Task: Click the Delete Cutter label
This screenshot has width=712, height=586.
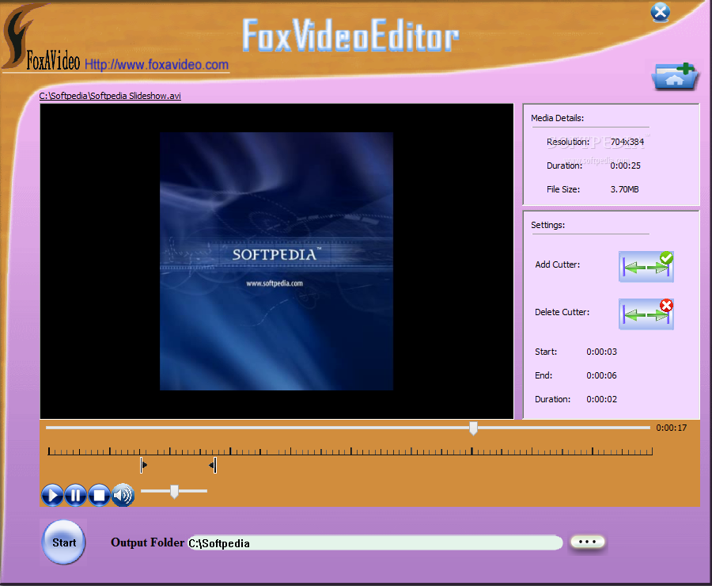Action: click(562, 312)
